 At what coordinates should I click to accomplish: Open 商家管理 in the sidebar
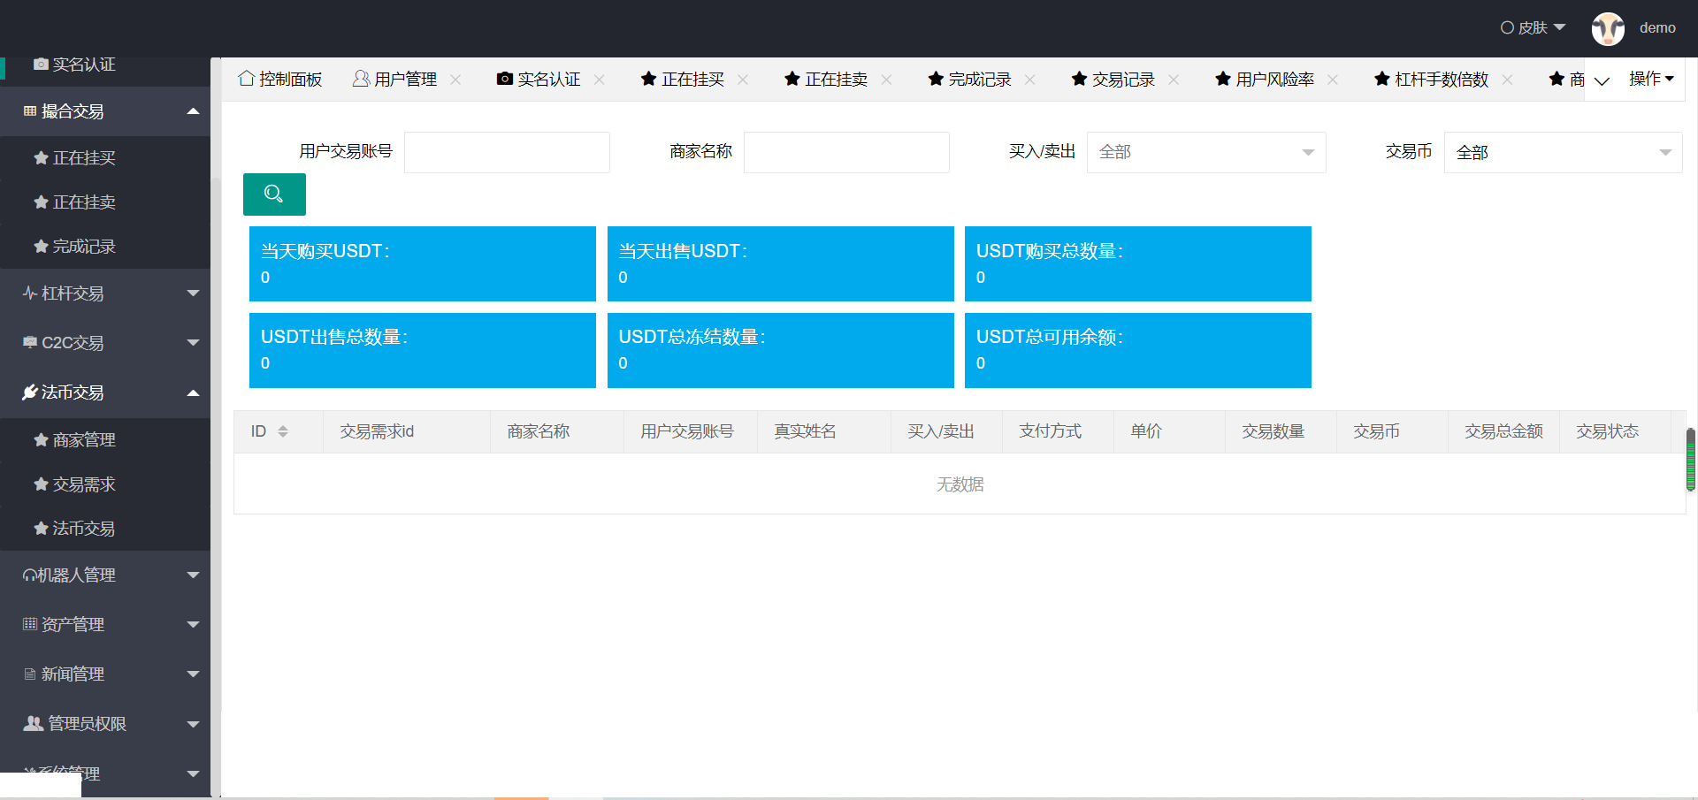(84, 440)
